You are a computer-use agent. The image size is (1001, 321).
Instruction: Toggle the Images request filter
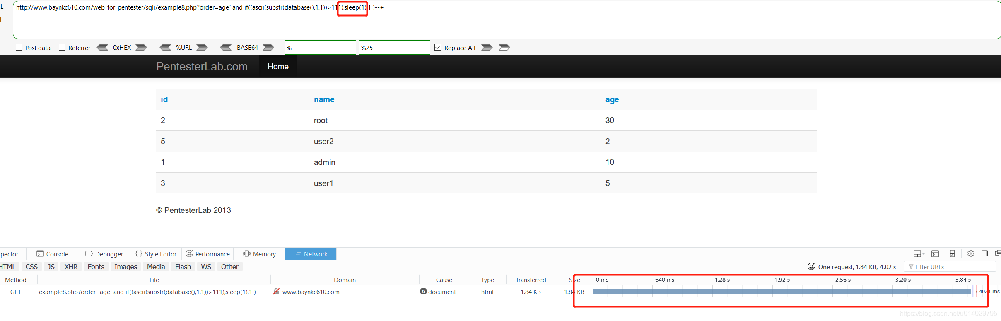[125, 267]
